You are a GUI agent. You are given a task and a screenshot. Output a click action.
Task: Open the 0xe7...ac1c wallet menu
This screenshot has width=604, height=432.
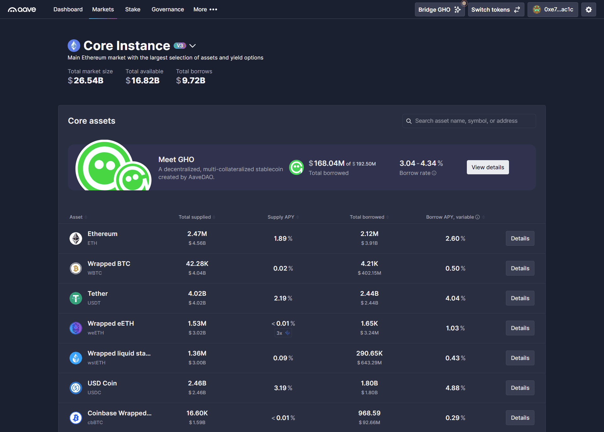pos(553,9)
